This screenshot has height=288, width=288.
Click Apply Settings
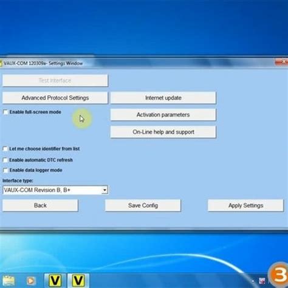click(x=245, y=205)
